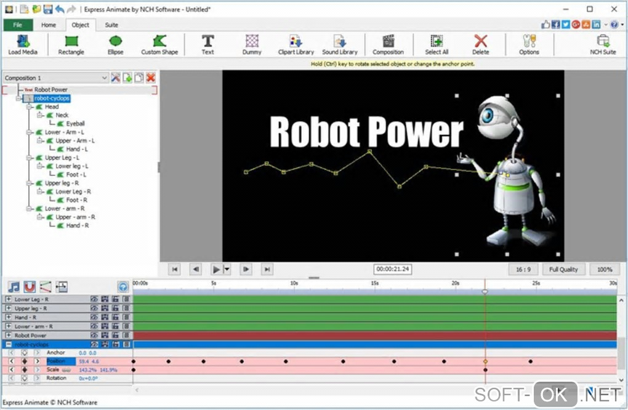Select the Rectangle shape tool
The width and height of the screenshot is (628, 410).
71,44
